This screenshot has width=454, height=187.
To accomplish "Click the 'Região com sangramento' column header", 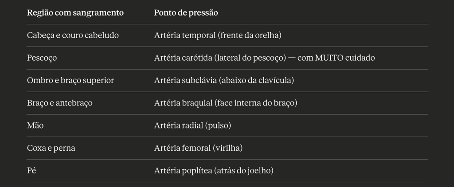I will coord(75,13).
